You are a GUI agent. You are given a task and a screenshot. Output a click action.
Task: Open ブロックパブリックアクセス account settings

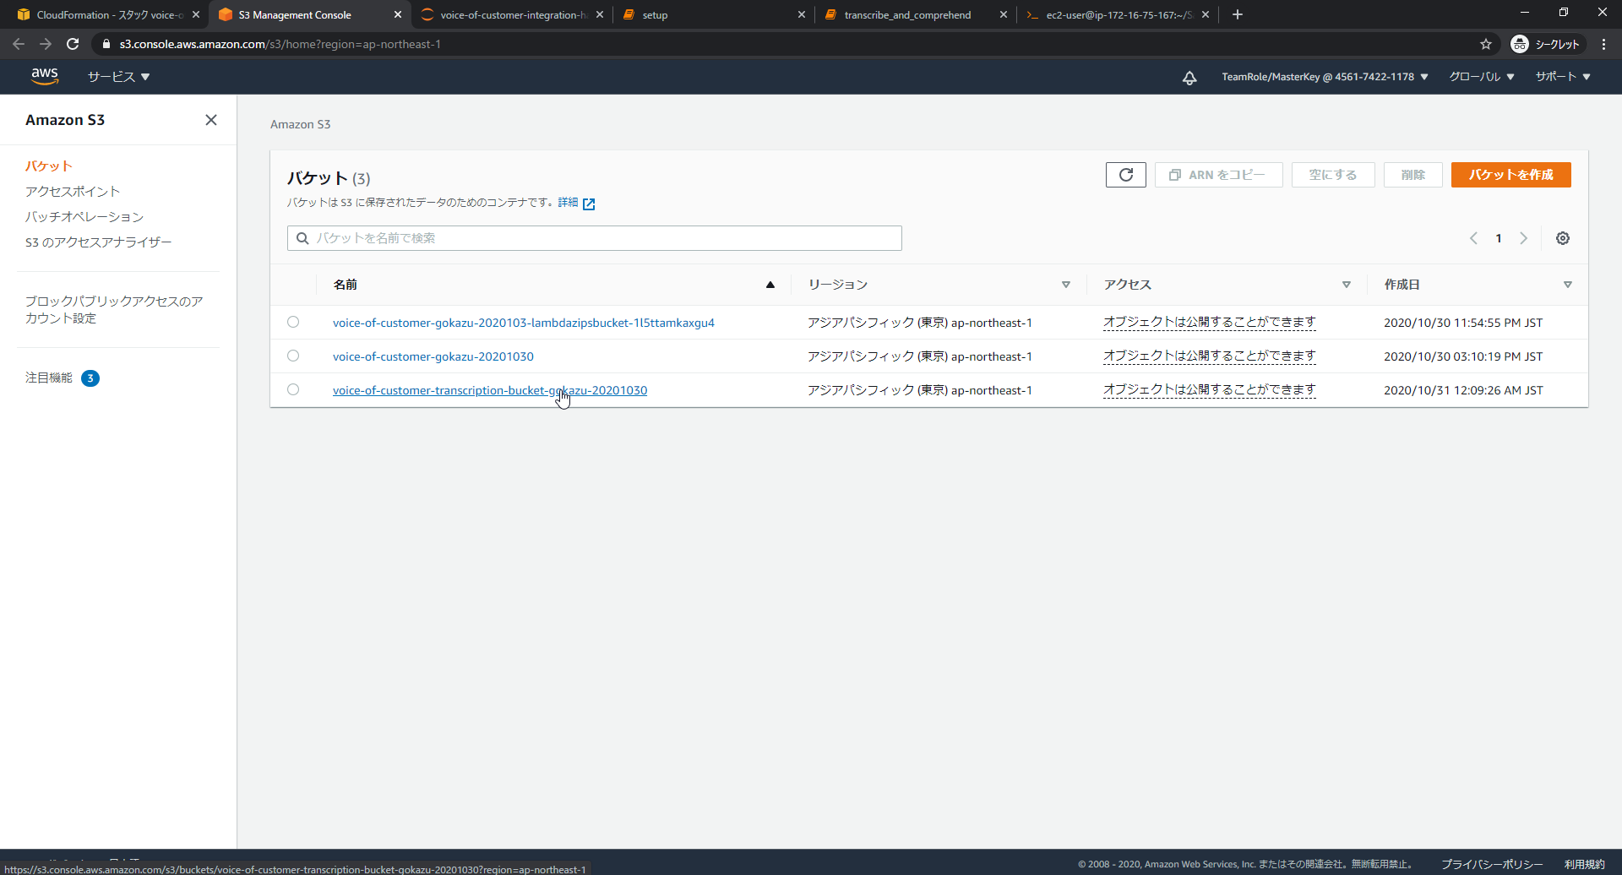pos(114,310)
